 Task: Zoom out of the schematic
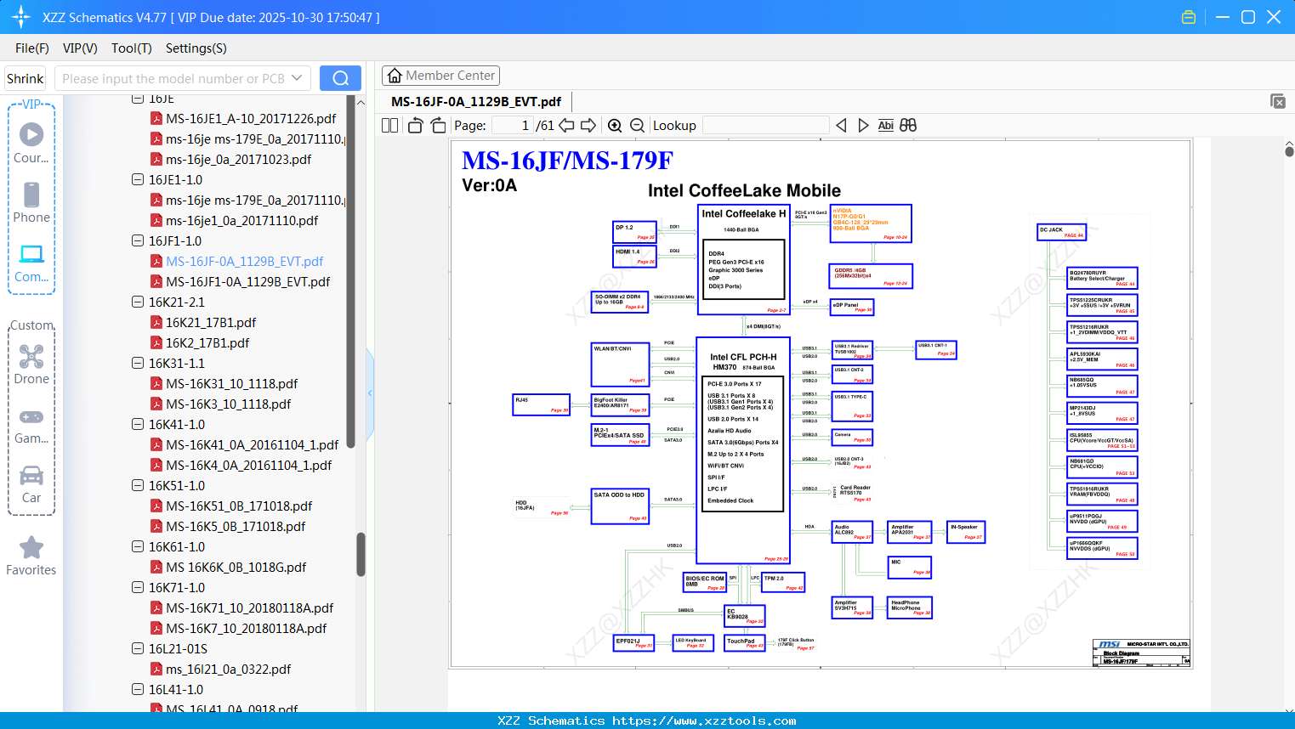tap(638, 125)
